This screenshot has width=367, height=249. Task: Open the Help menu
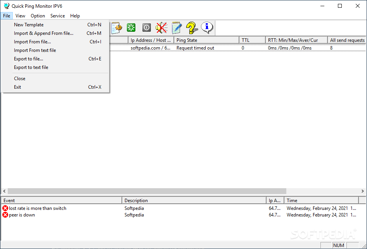point(75,15)
